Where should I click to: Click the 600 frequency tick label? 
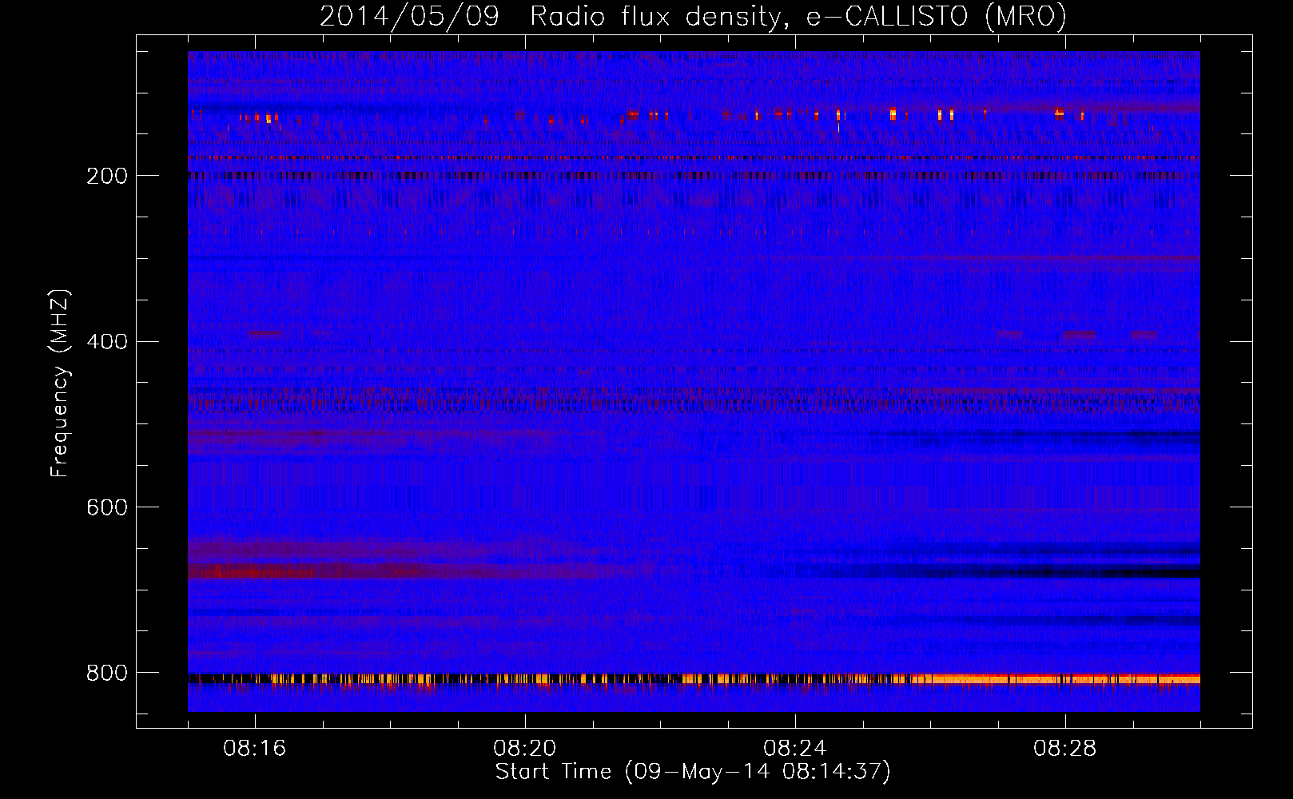point(107,507)
